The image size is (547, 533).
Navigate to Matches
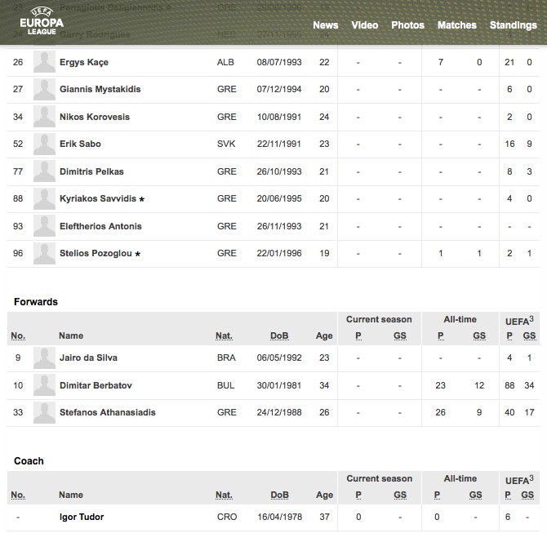456,25
